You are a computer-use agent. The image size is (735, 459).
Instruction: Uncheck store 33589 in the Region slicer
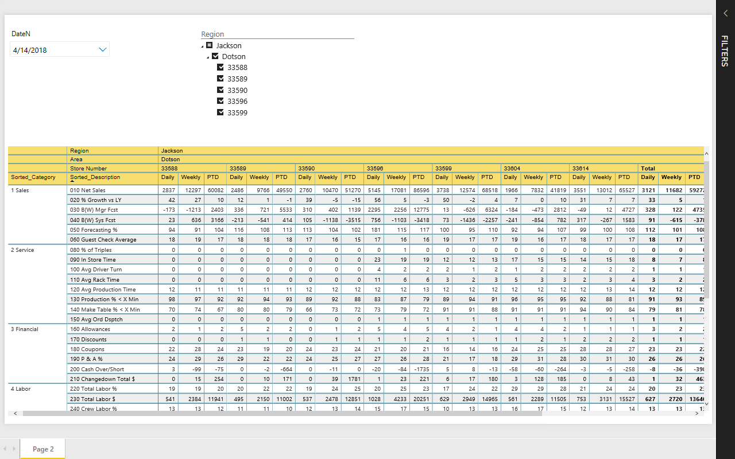click(220, 79)
